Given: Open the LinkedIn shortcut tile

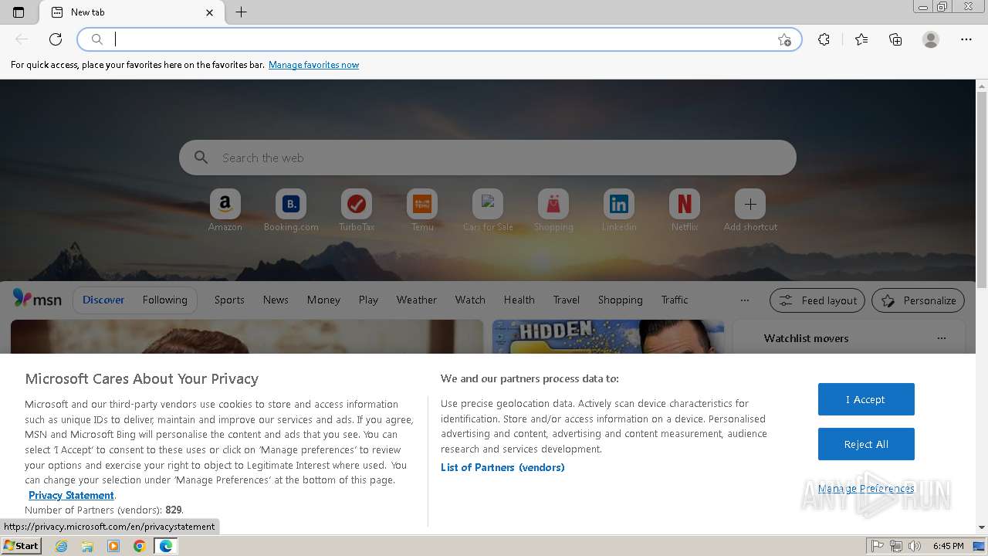Looking at the screenshot, I should [619, 210].
